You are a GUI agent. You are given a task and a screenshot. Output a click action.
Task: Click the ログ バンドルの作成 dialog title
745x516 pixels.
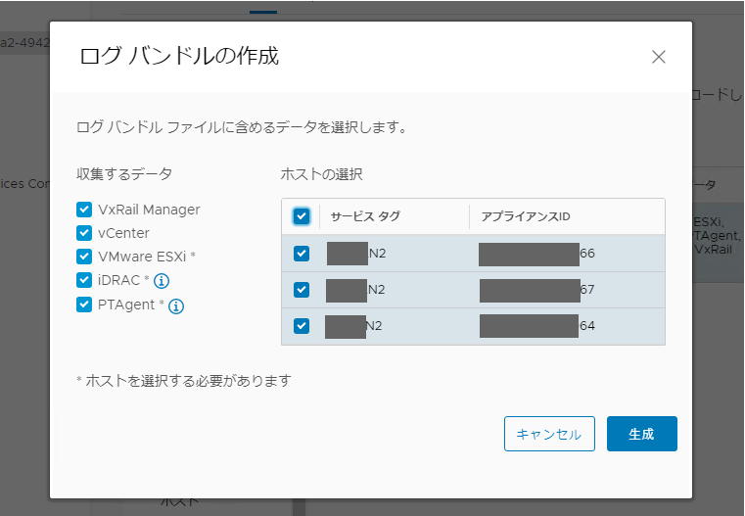click(x=179, y=56)
